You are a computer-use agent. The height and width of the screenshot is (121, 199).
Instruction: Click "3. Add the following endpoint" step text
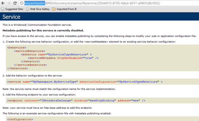click(x=39, y=95)
